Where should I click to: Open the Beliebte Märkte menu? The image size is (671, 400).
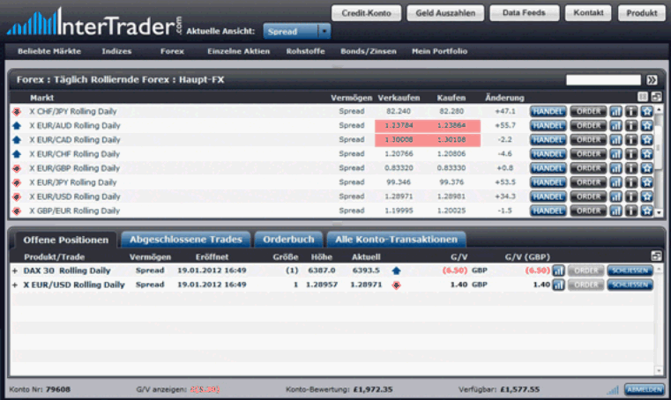[x=49, y=51]
